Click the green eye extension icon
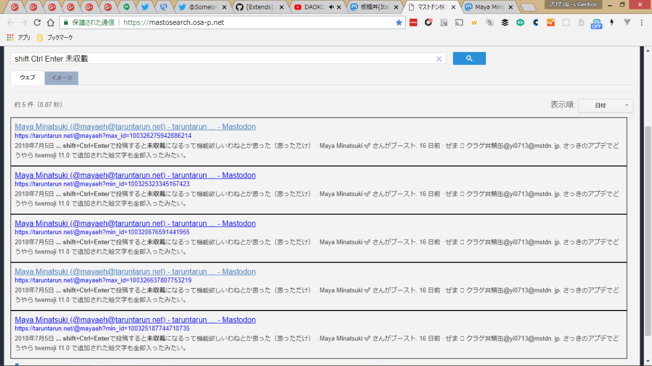 coord(520,22)
